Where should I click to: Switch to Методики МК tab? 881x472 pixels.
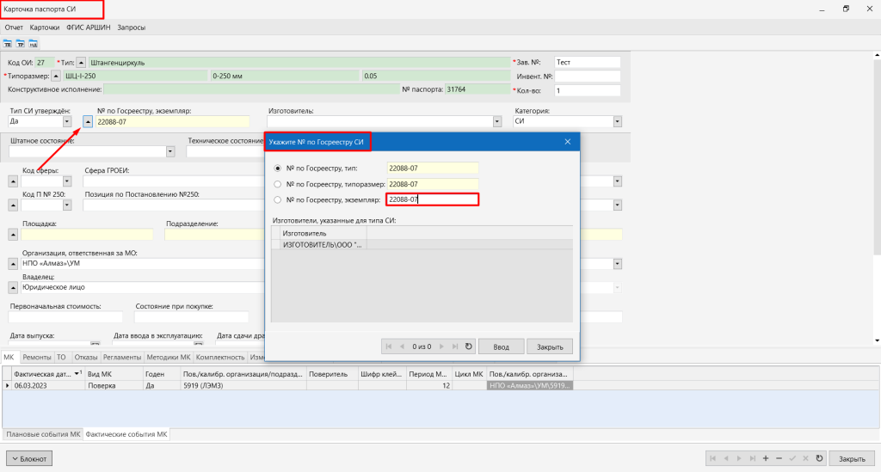pyautogui.click(x=169, y=357)
